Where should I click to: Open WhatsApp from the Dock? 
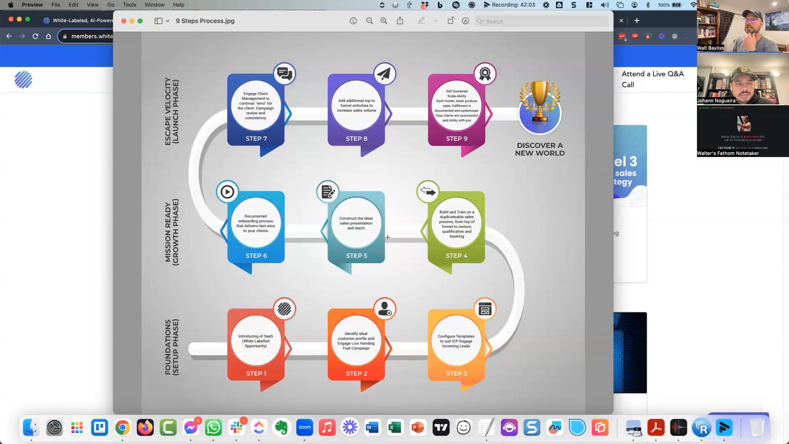213,428
